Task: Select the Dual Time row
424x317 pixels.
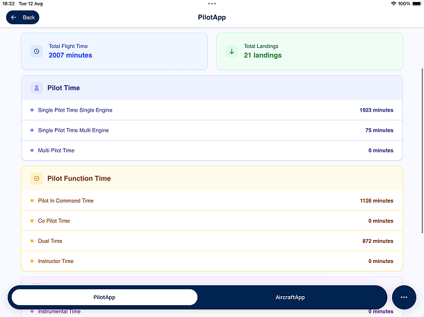Action: [212, 241]
